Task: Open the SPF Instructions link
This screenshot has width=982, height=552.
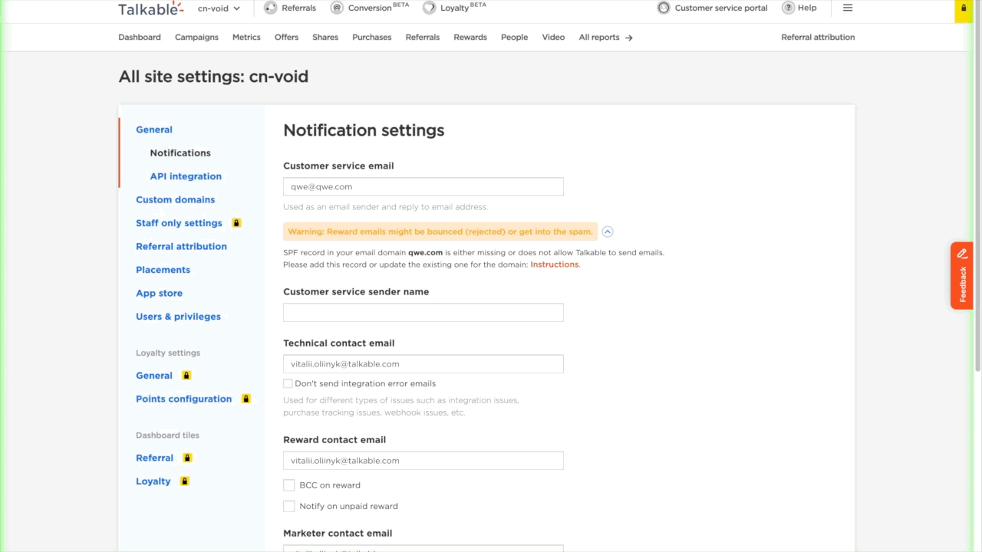Action: [554, 264]
